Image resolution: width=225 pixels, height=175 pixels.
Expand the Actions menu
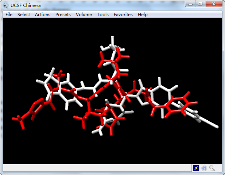43,15
